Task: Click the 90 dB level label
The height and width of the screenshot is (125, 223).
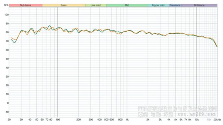Action: pyautogui.click(x=7, y=23)
